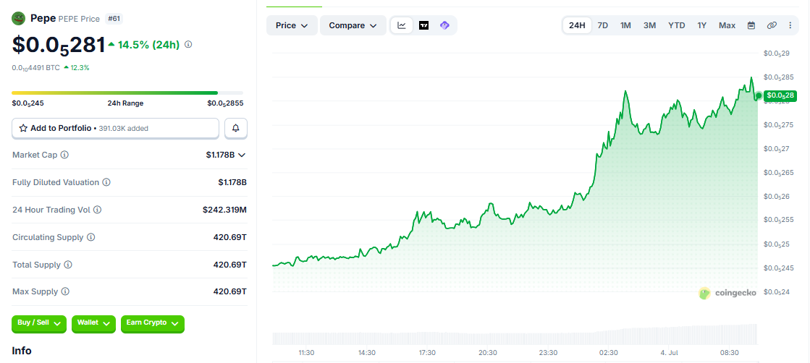Show Max Supply info icon
Viewport: 810px width, 363px height.
(x=66, y=291)
